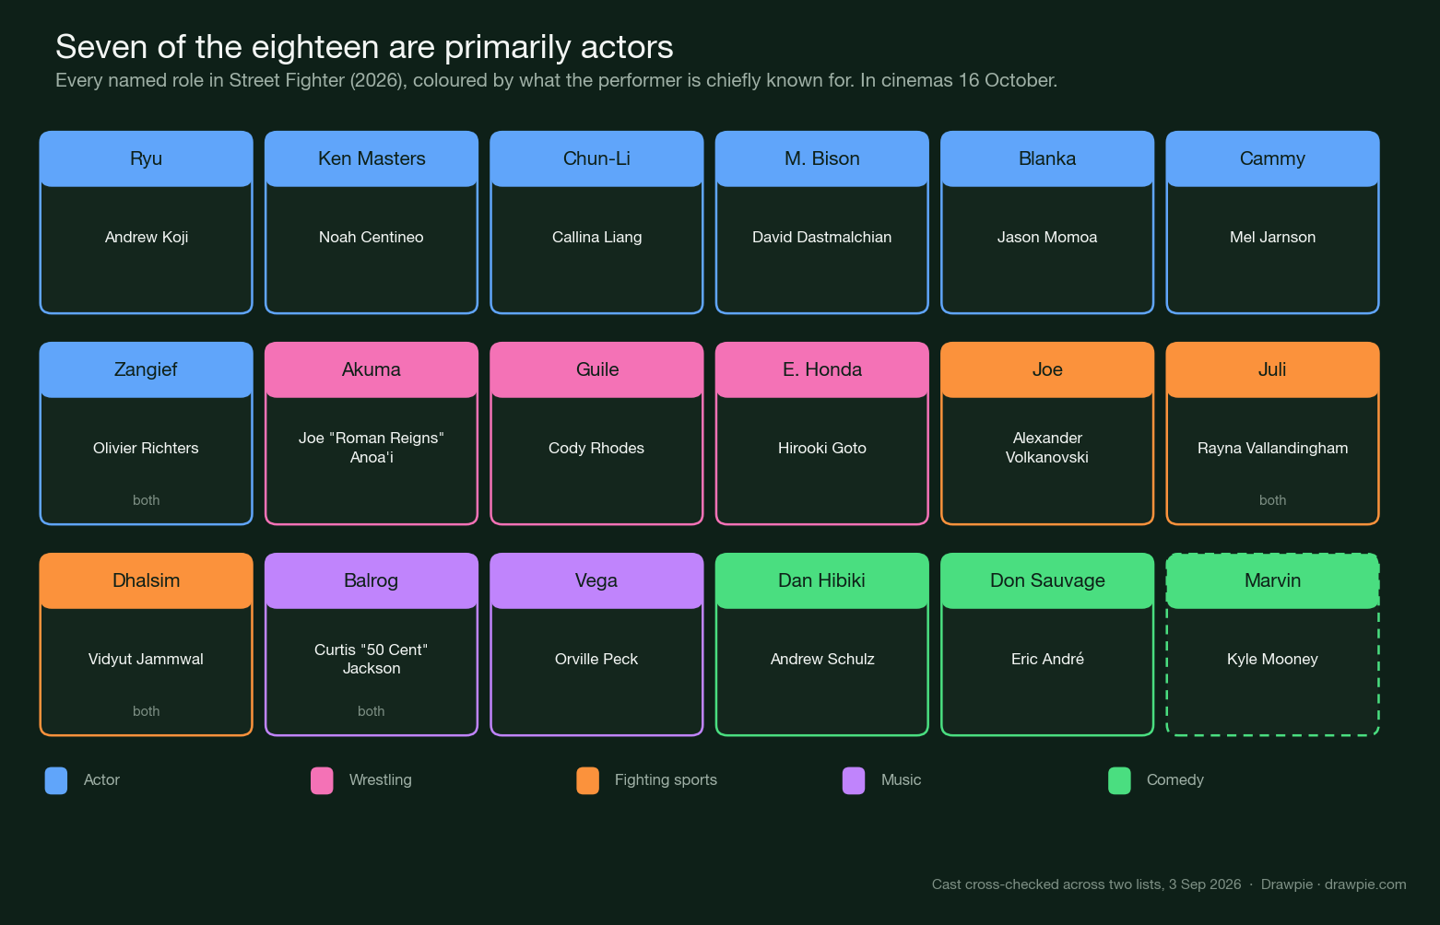Select performer name 'Noah Centineo'
Screen dimensions: 1440x925
pos(372,238)
